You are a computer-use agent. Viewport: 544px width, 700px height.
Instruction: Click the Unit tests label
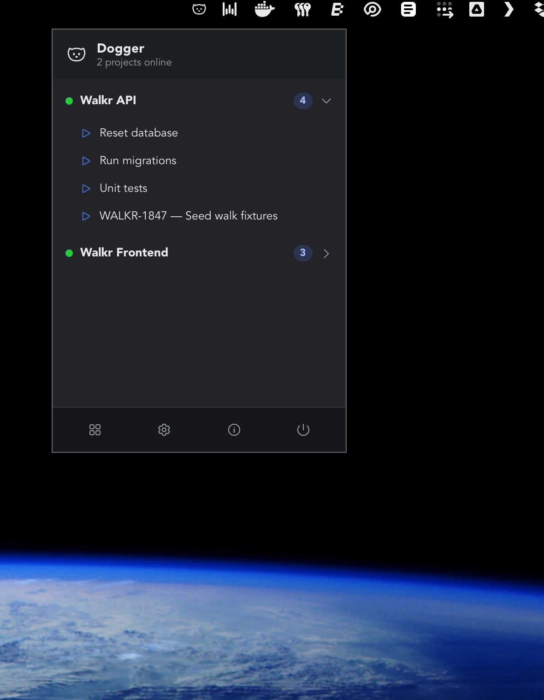(124, 188)
